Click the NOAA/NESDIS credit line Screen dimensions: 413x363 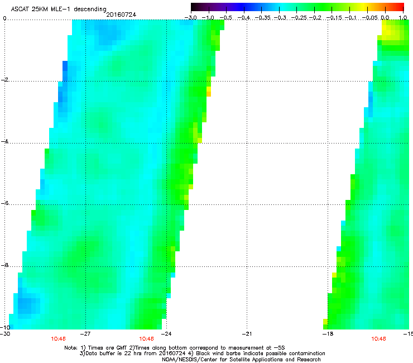click(241, 360)
